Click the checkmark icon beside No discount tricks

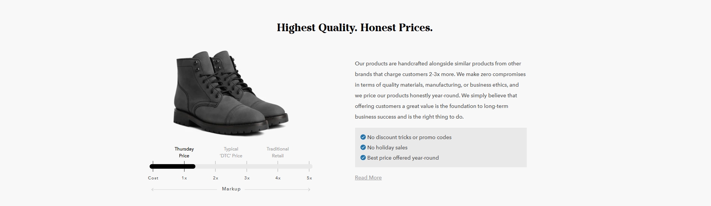click(x=363, y=137)
